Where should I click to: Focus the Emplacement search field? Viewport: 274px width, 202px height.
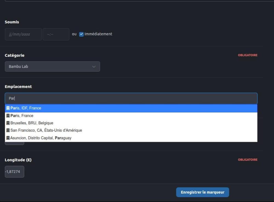click(131, 98)
